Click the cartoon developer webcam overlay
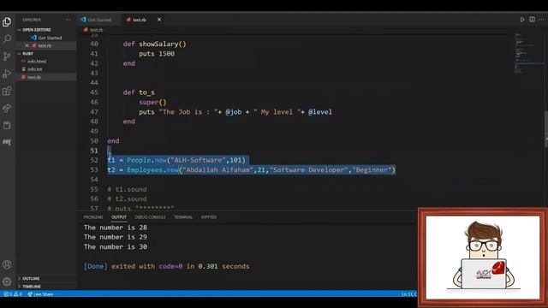 click(x=483, y=258)
